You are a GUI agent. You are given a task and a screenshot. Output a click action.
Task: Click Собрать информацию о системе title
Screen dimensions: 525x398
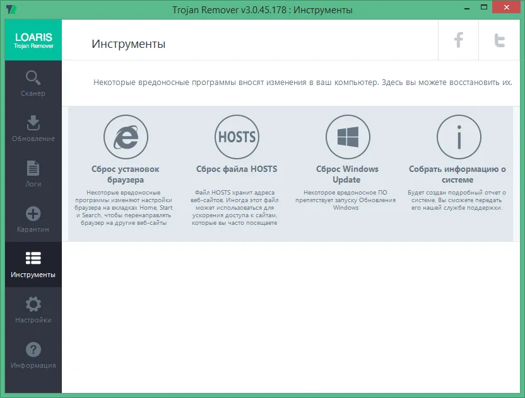click(x=457, y=174)
